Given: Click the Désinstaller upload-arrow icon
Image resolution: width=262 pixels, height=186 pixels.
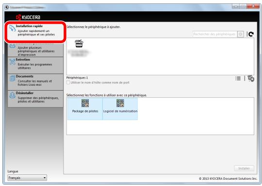Looking at the screenshot, I should tap(12, 95).
